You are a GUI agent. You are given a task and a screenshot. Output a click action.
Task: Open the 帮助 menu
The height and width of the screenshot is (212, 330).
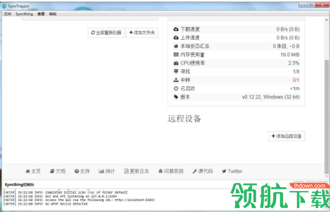point(53,14)
